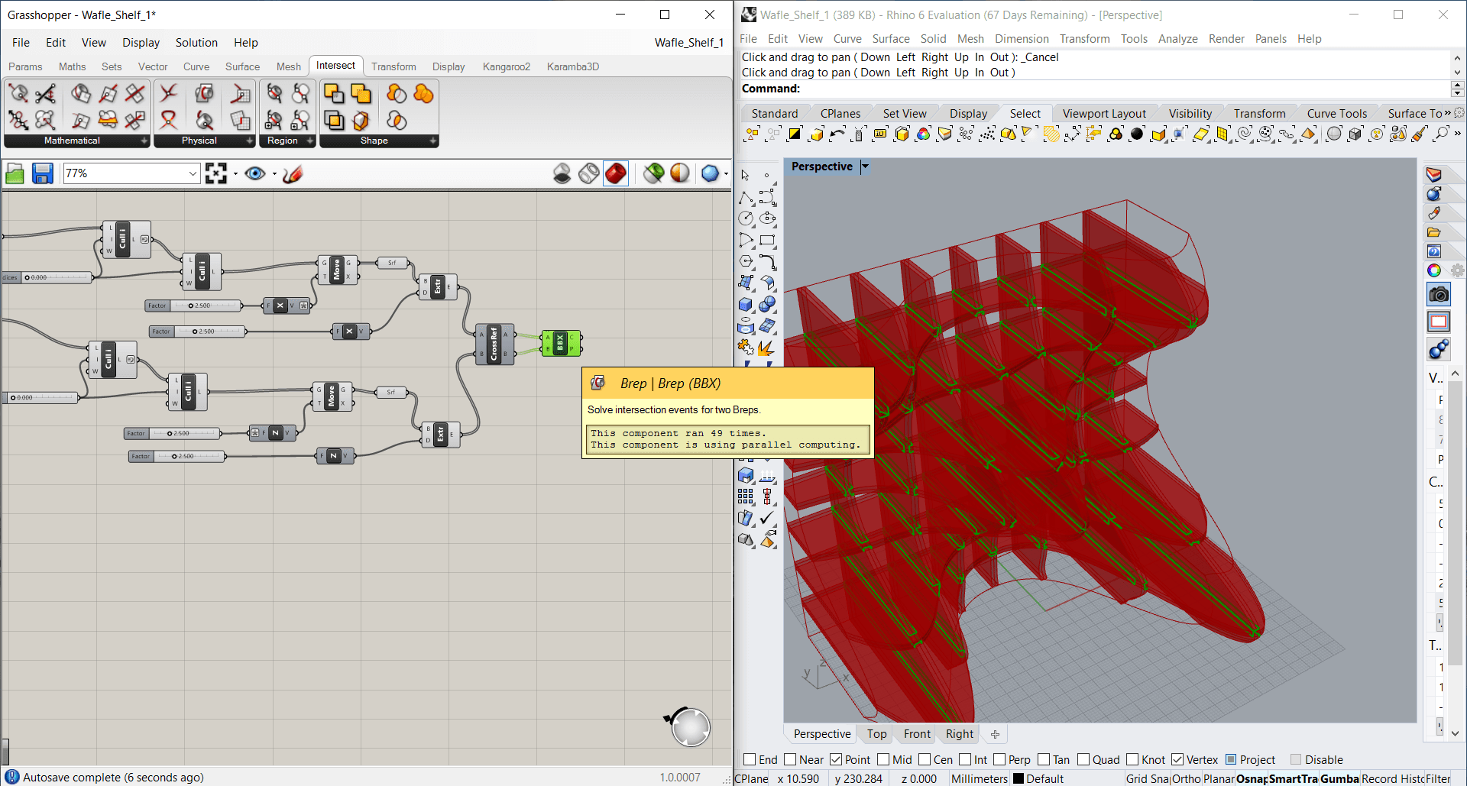1467x786 pixels.
Task: Uncheck the Vertex osnap option
Action: [1177, 759]
